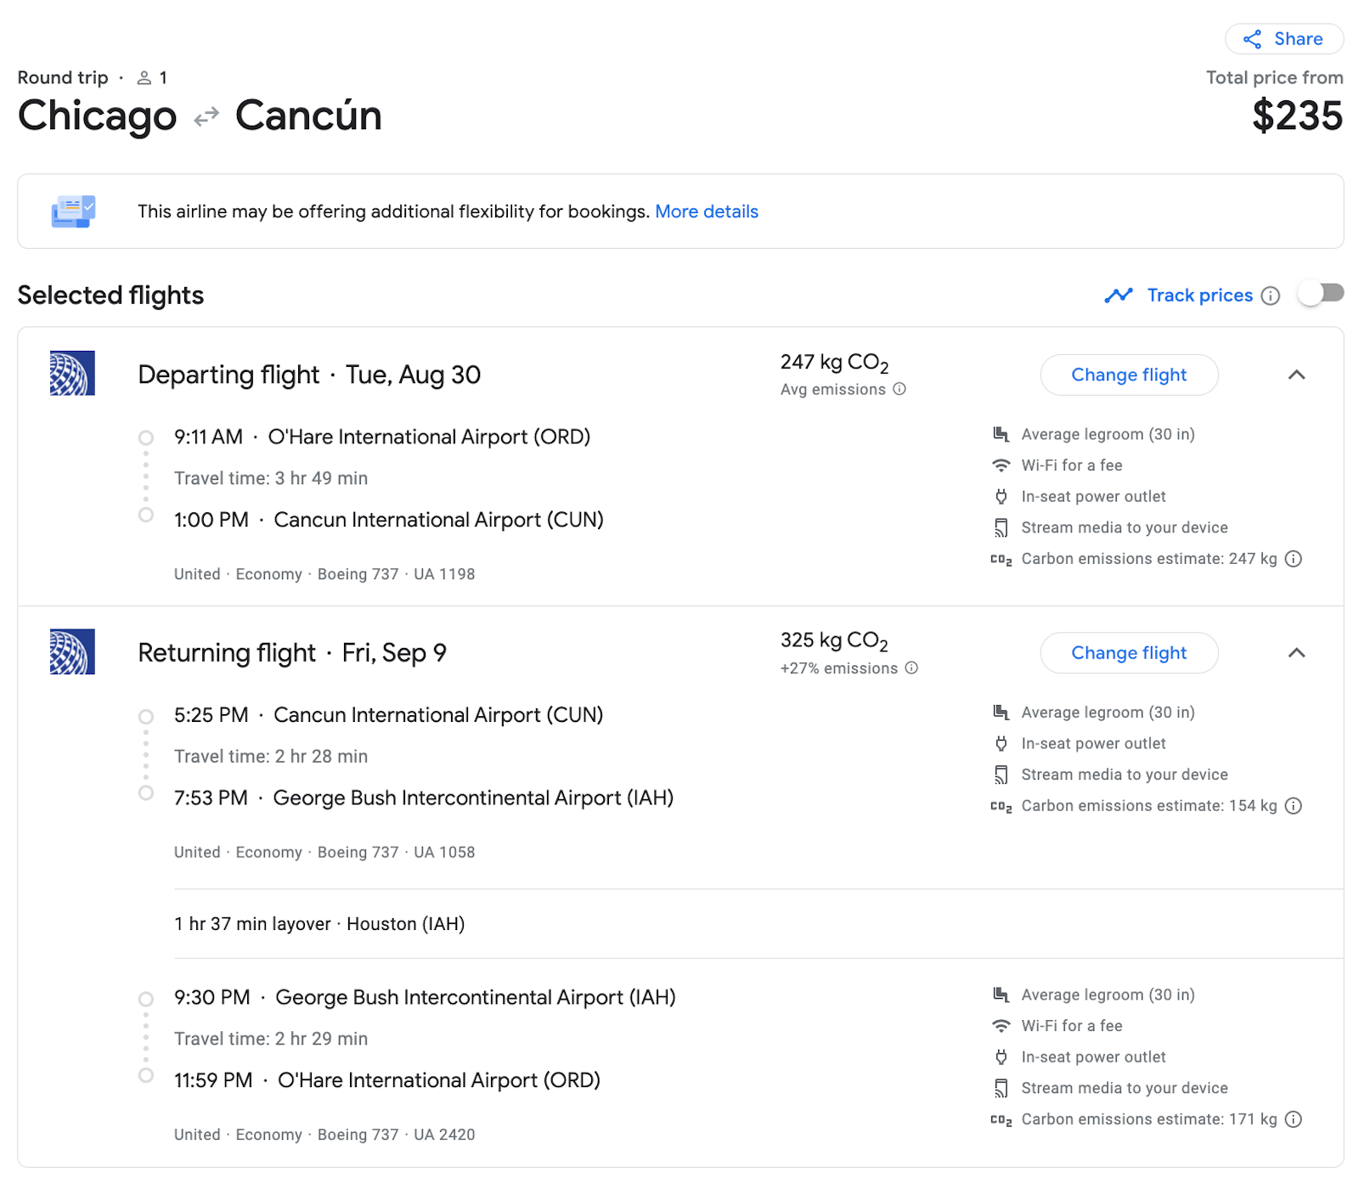Open the Track prices info tooltip
Viewport: 1359px width, 1178px height.
[x=1271, y=296]
